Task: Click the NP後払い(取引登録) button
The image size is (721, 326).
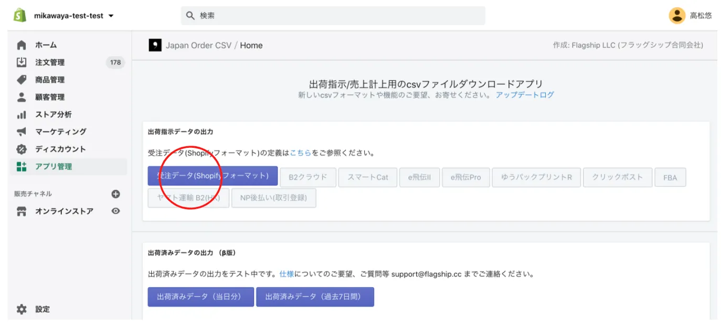Action: point(273,198)
